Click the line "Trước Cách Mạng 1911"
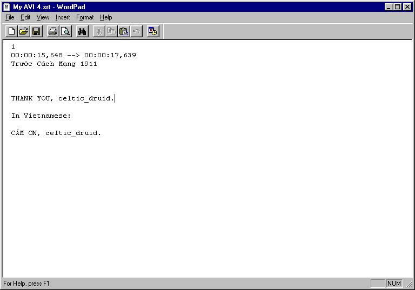Screen dimensions: 415x290 click(x=54, y=64)
